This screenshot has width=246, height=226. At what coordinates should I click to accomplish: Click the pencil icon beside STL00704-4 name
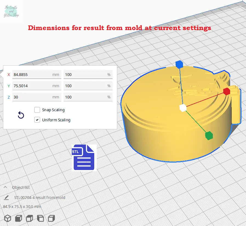click(6, 197)
